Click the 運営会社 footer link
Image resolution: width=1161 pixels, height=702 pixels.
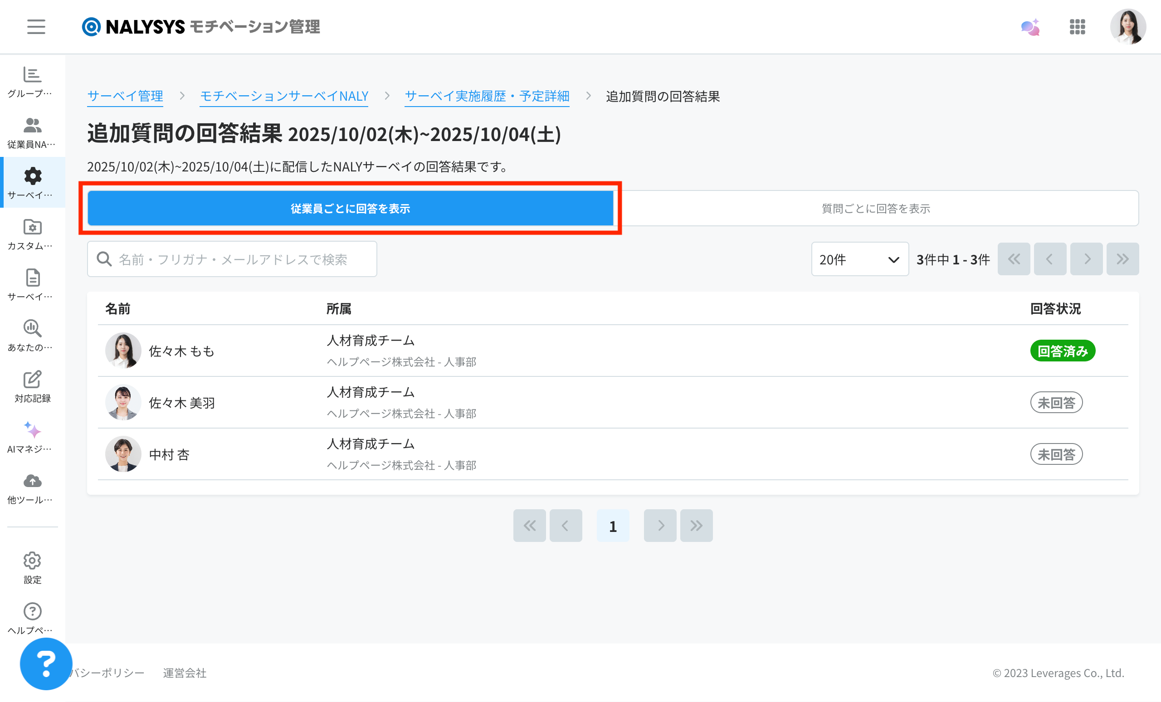click(x=185, y=673)
